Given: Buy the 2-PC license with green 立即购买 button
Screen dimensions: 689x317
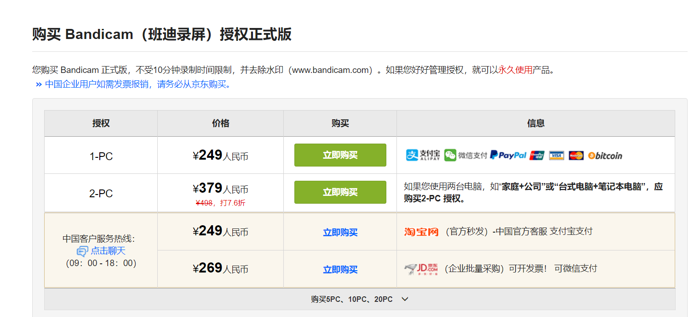Looking at the screenshot, I should tap(340, 192).
